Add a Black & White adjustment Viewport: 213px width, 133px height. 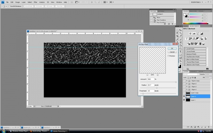[198, 39]
